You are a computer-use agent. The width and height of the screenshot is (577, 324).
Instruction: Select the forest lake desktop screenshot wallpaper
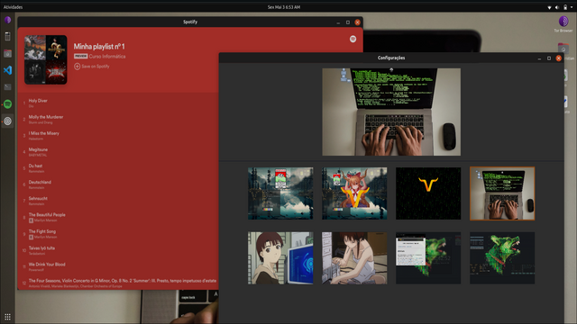pos(280,193)
